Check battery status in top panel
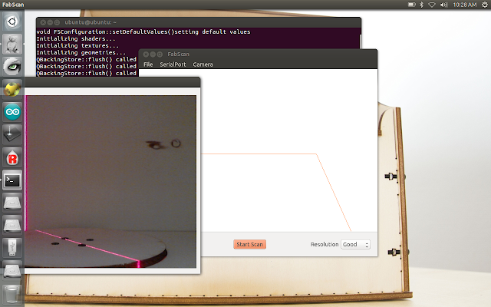 [411, 5]
